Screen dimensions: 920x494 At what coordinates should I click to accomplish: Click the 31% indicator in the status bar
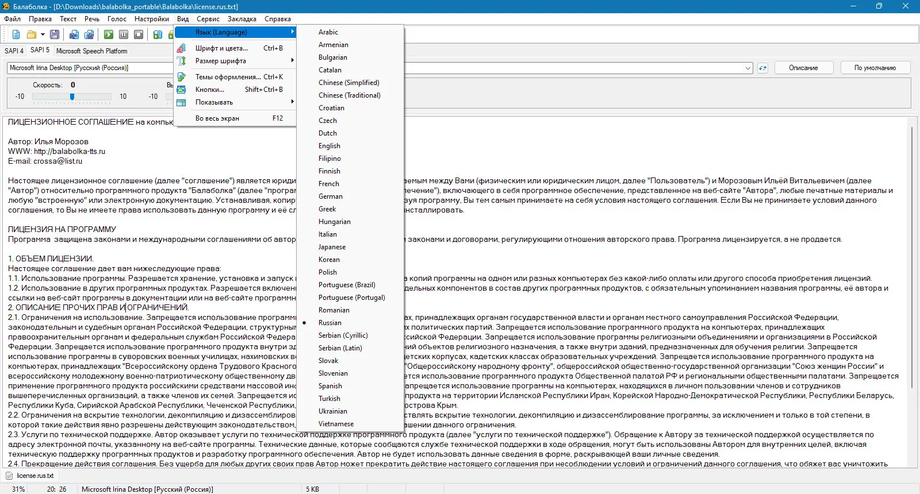(18, 489)
